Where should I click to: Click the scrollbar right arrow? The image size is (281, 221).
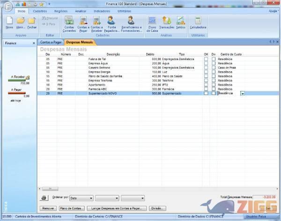point(277,189)
